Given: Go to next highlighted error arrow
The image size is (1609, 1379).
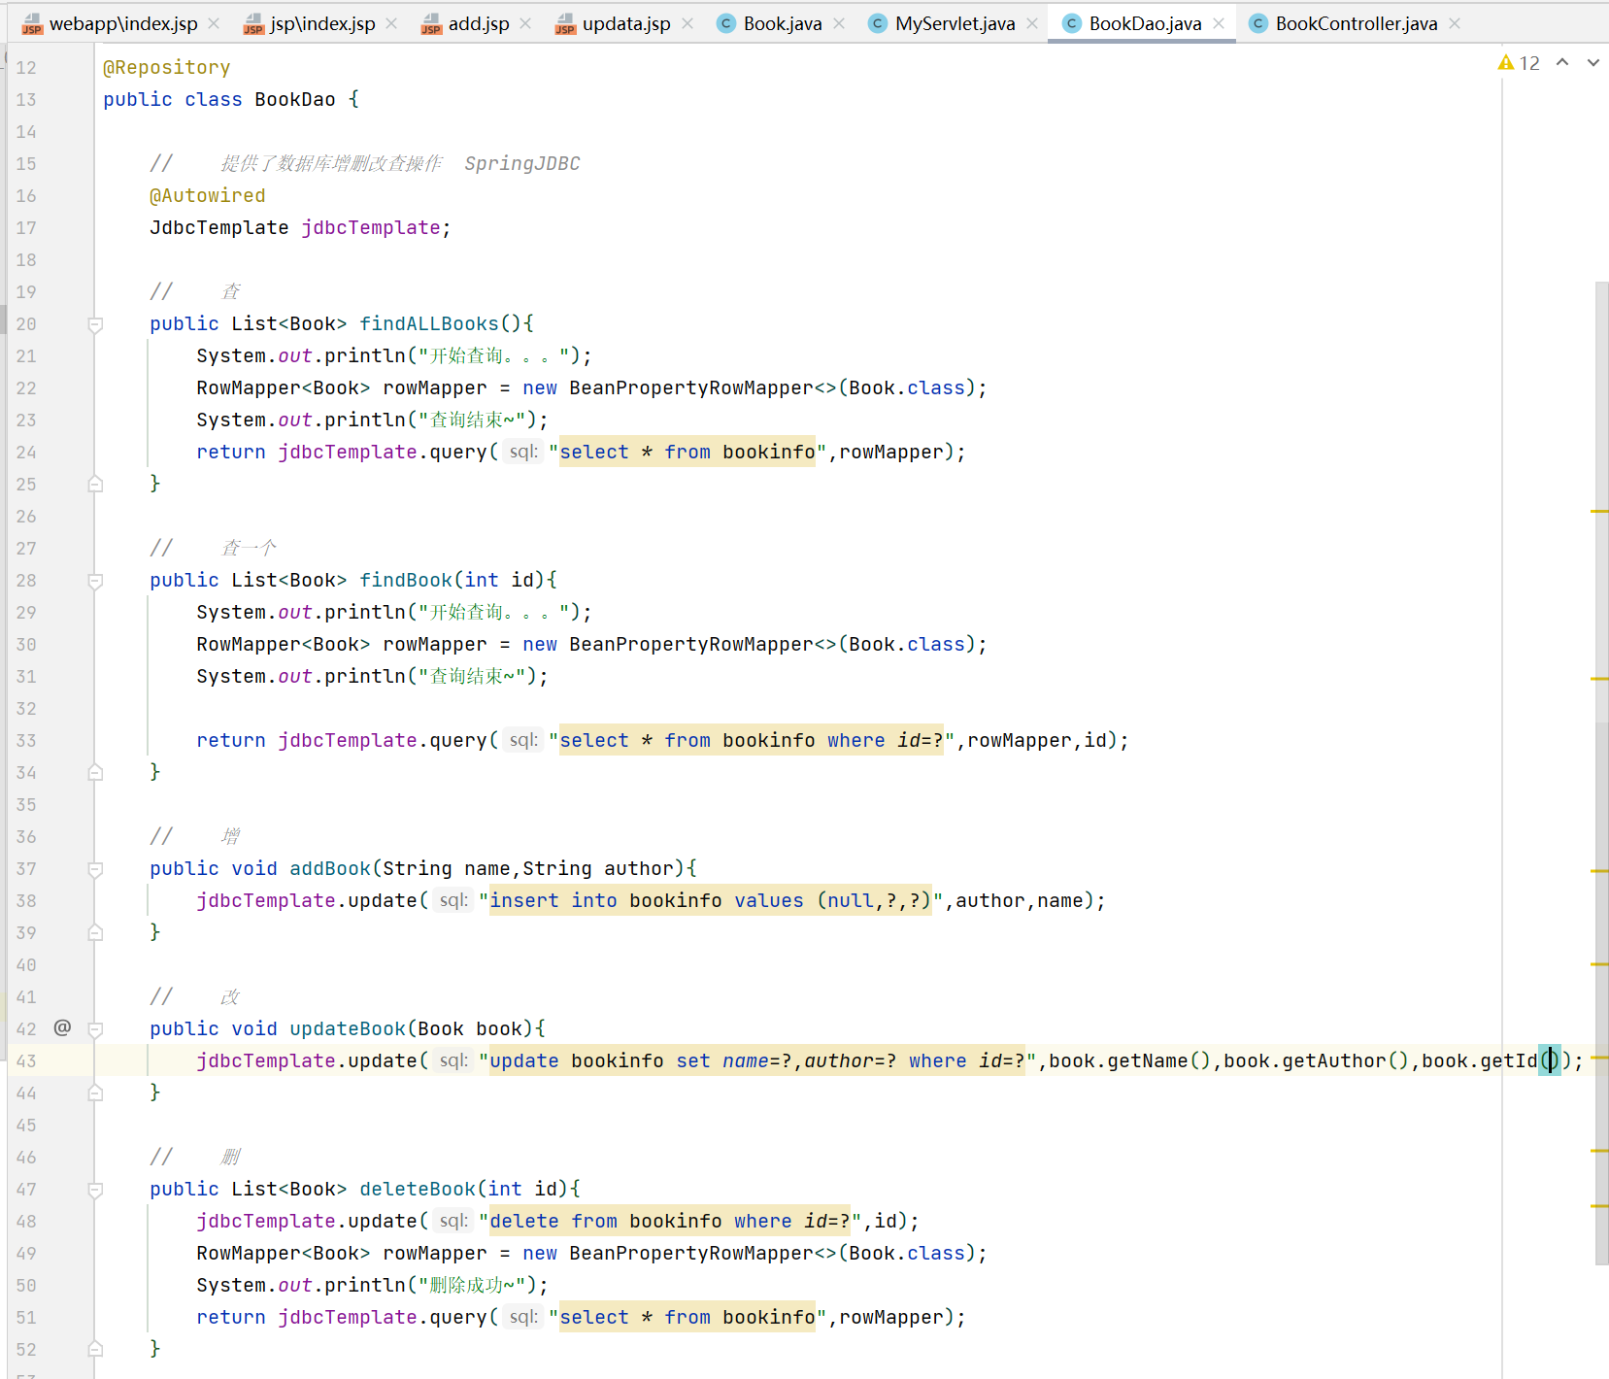Looking at the screenshot, I should click(1593, 62).
